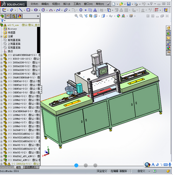Image resolution: width=173 pixels, height=175 pixels.
Task: Pick the Spline sketch tool
Action: point(58,10)
